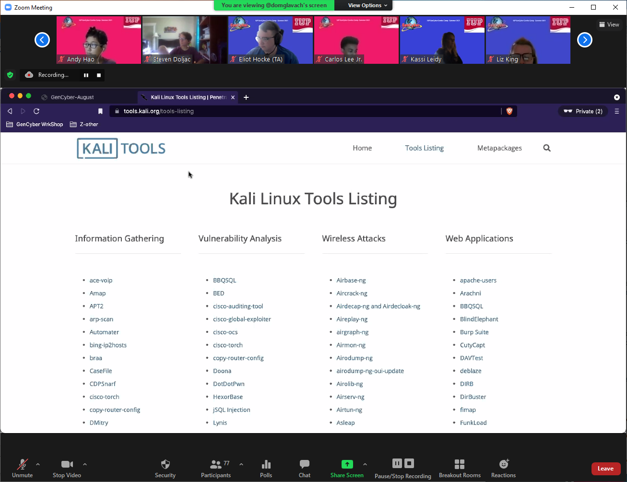
Task: Open Z-other bookmarks folder
Action: tap(84, 124)
